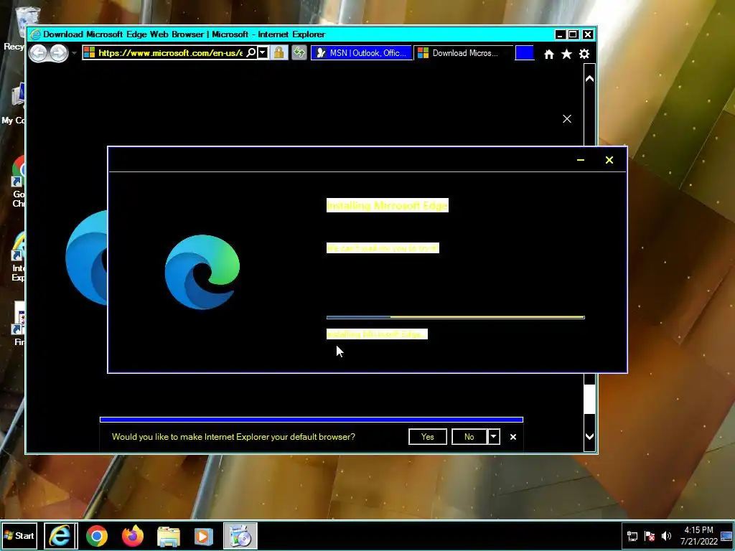Viewport: 735px width, 551px height.
Task: Click the default browser prompt message text
Action: click(x=233, y=437)
